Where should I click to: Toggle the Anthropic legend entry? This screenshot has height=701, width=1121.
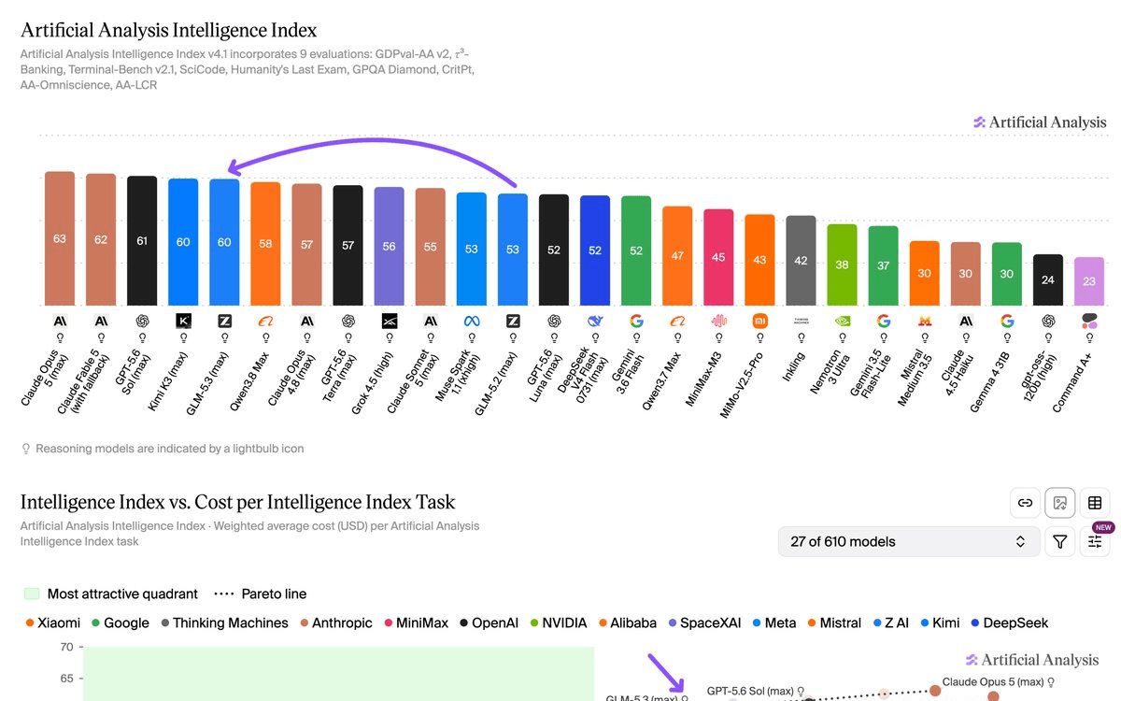(x=336, y=622)
